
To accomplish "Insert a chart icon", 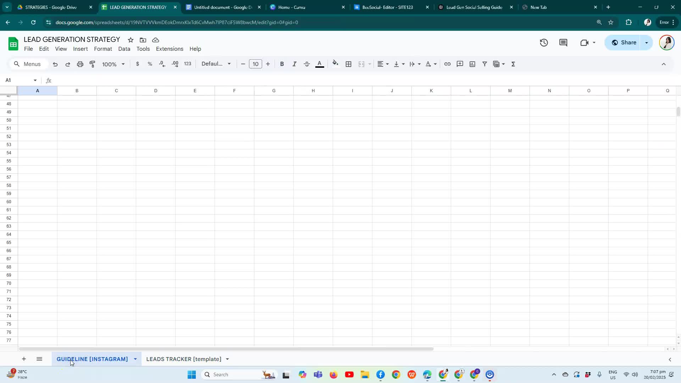I will [x=472, y=64].
